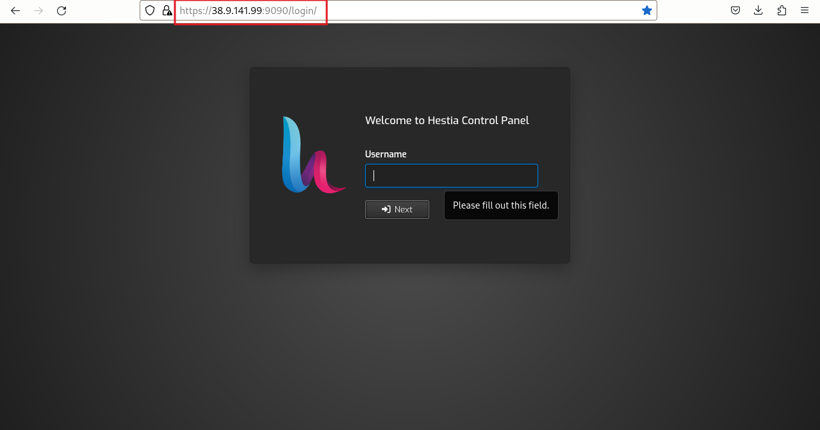Open the tracking protection shield icon

click(x=150, y=10)
